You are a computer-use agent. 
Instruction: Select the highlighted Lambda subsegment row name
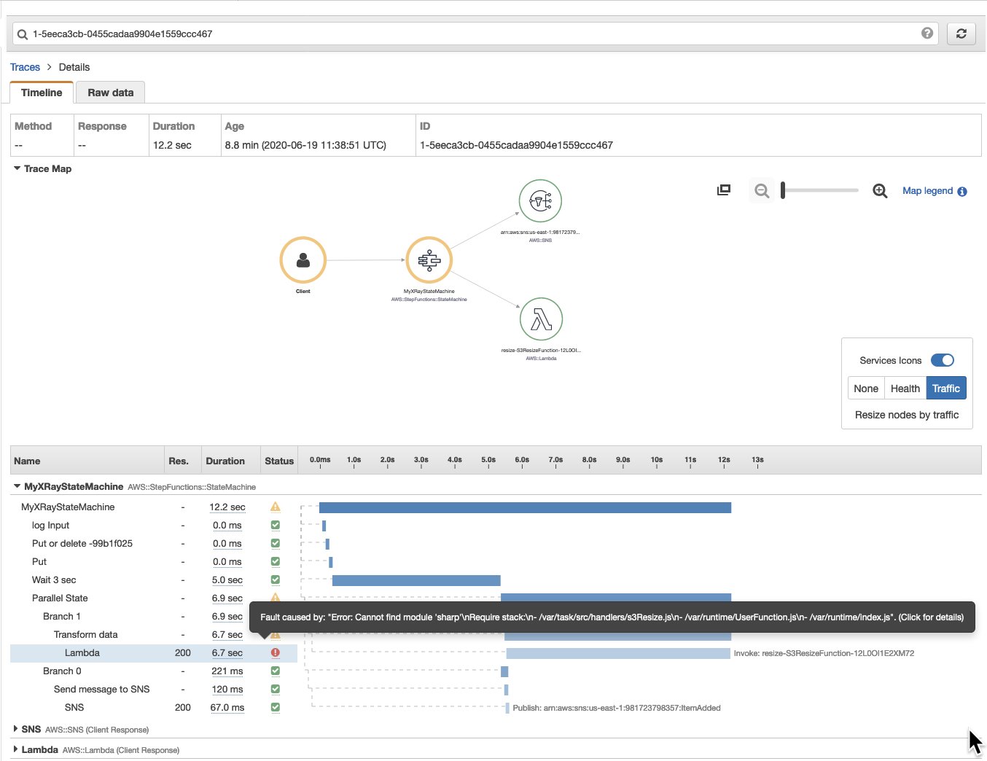(x=82, y=652)
